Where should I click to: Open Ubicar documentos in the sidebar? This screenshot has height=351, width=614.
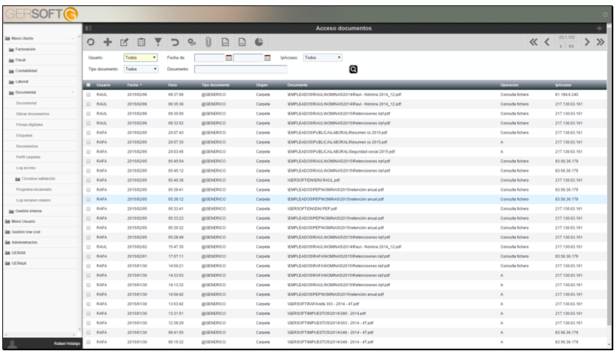click(x=33, y=114)
